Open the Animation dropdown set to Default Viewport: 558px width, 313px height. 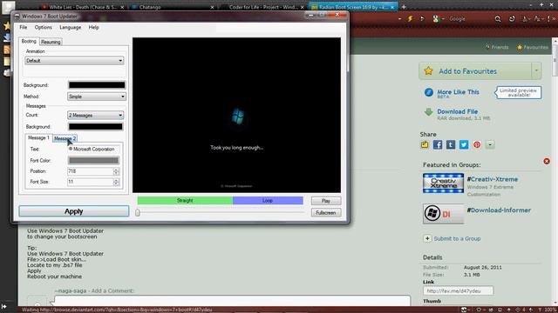click(74, 61)
